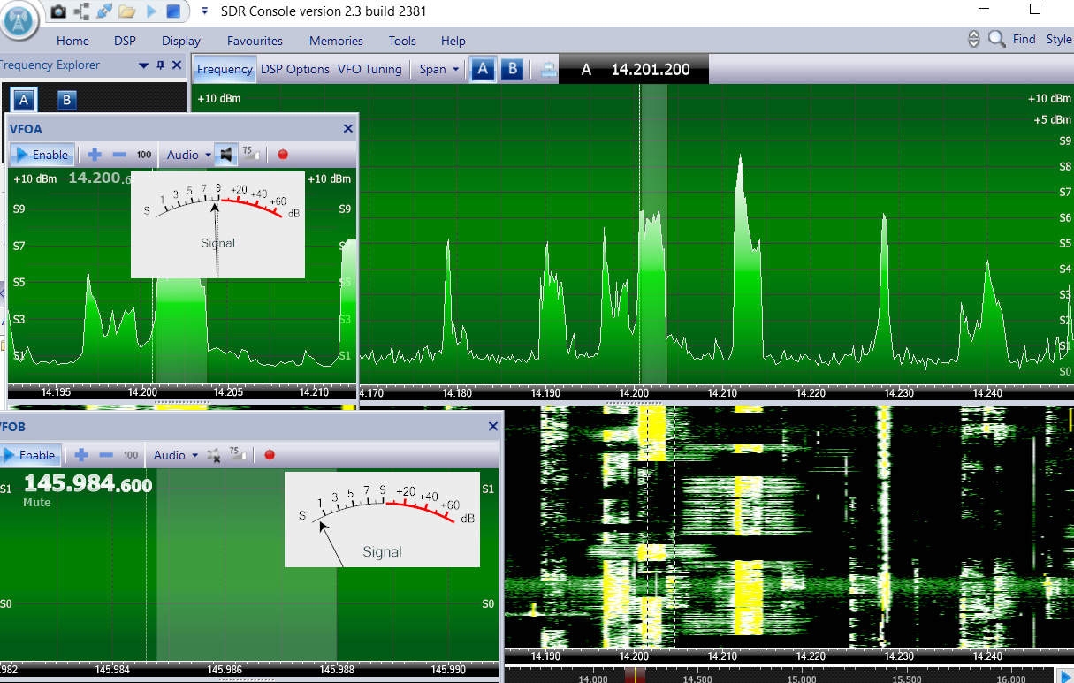The height and width of the screenshot is (683, 1074).
Task: Click the VFOA S-meter signal gauge
Action: click(217, 224)
